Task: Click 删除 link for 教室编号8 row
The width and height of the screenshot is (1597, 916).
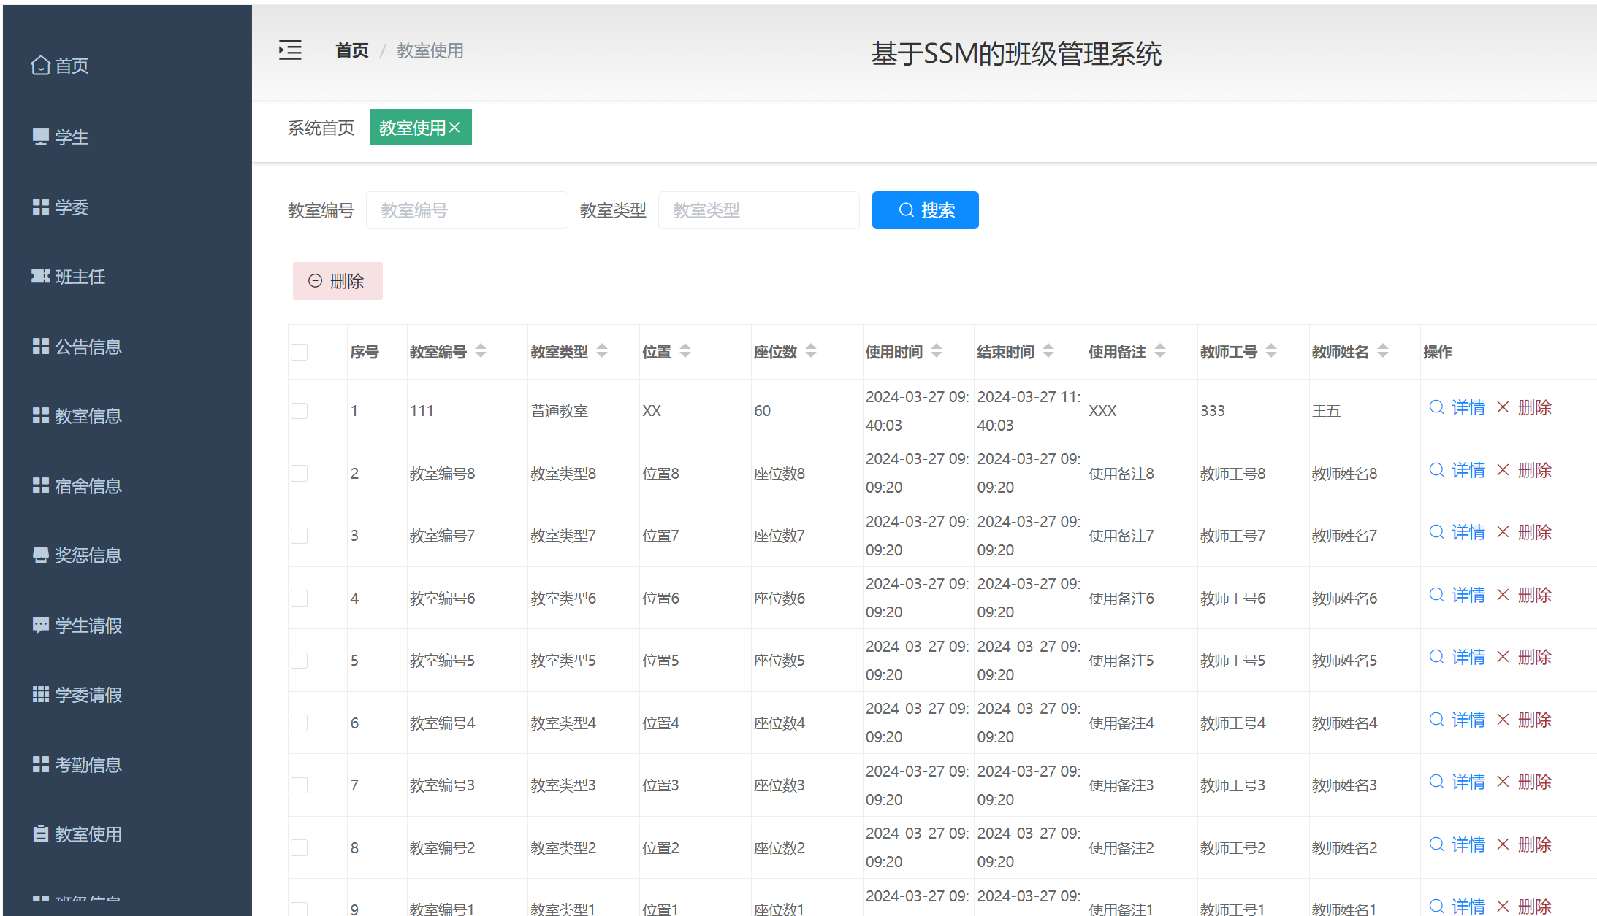Action: [x=1535, y=470]
